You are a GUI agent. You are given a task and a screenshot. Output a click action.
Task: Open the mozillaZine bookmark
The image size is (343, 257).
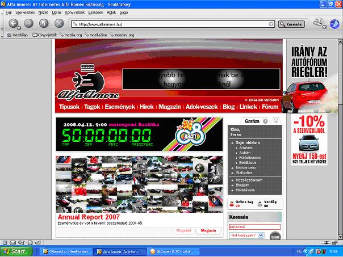(x=96, y=35)
